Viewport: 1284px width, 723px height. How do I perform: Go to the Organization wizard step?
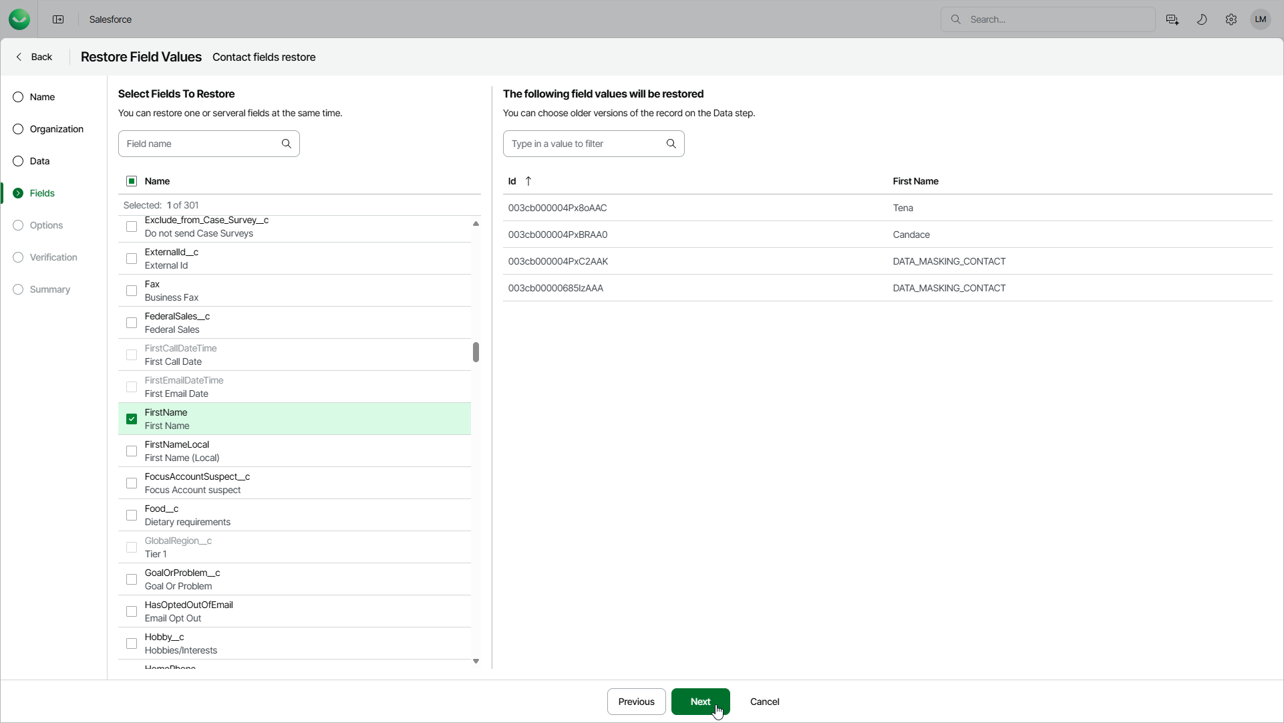[x=56, y=129]
